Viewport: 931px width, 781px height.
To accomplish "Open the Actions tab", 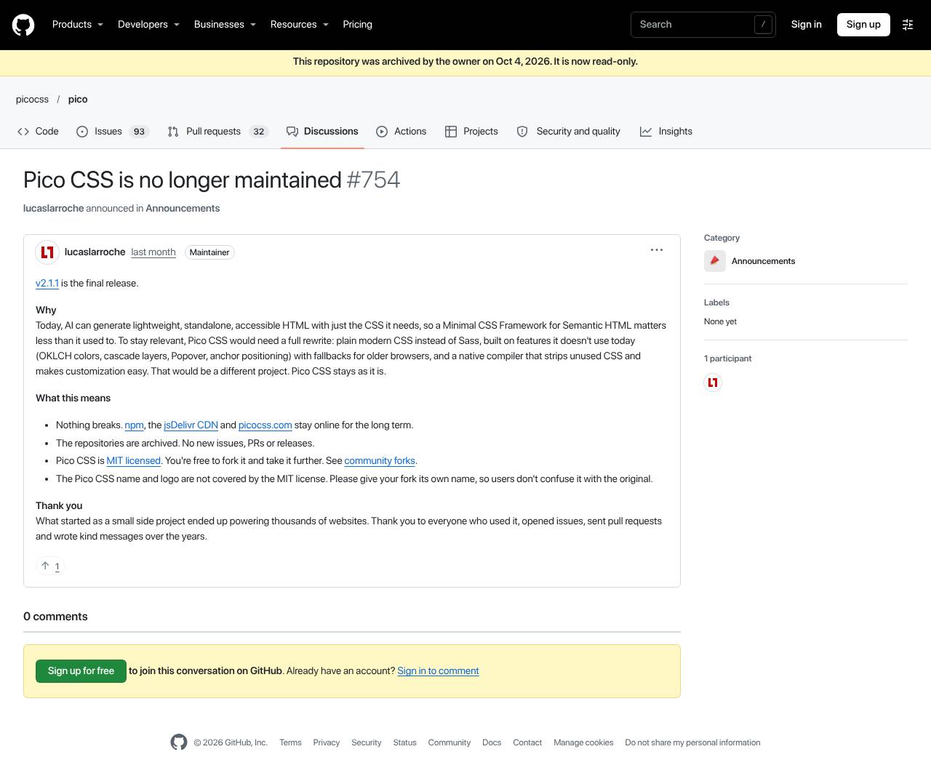I will coord(401,132).
